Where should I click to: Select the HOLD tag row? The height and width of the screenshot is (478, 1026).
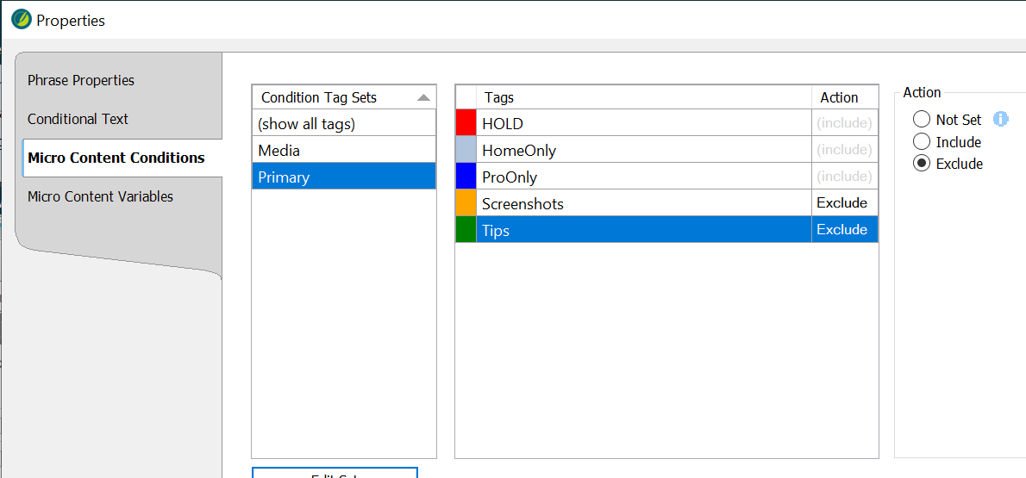click(x=666, y=123)
